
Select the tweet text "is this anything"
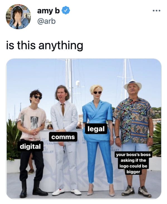tap(45, 45)
